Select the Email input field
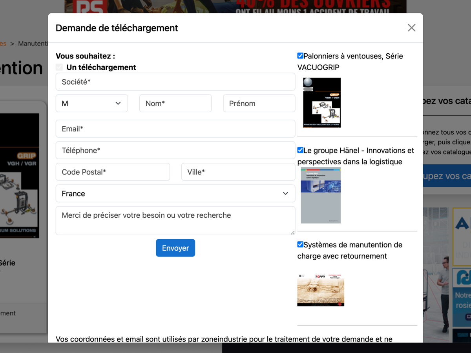 (x=175, y=128)
